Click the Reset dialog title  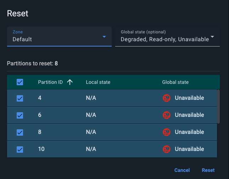(17, 13)
